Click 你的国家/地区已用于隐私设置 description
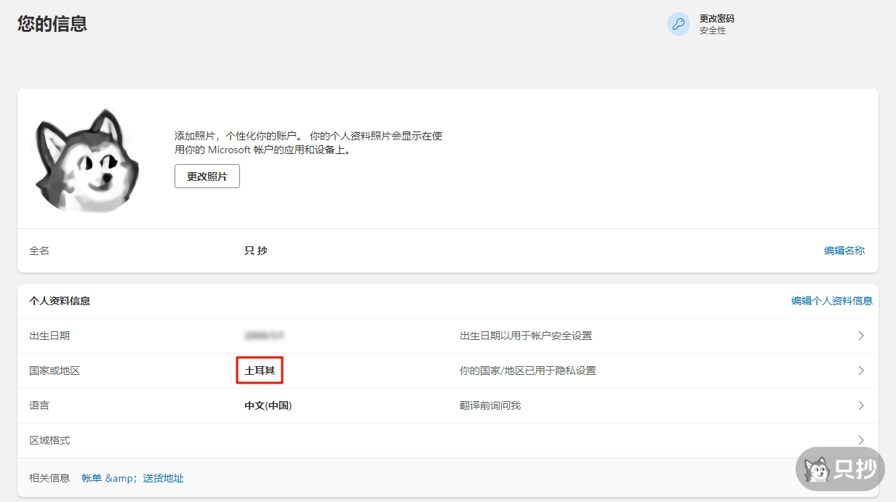Screen dimensions: 896x502 pos(527,371)
